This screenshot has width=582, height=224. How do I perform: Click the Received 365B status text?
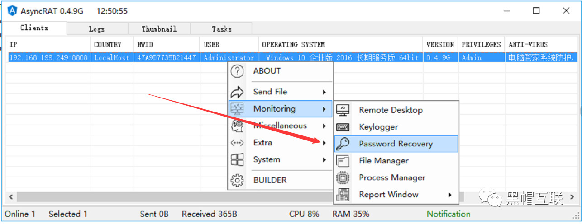[210, 214]
